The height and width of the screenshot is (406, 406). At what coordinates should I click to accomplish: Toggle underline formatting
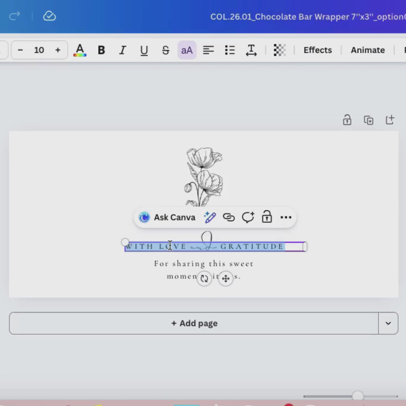tap(144, 50)
